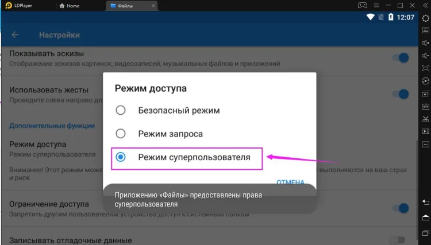Switch to the Home tab
431x245 pixels.
(x=70, y=6)
